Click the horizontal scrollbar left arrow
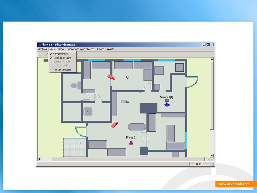The width and height of the screenshot is (257, 193). [39, 159]
